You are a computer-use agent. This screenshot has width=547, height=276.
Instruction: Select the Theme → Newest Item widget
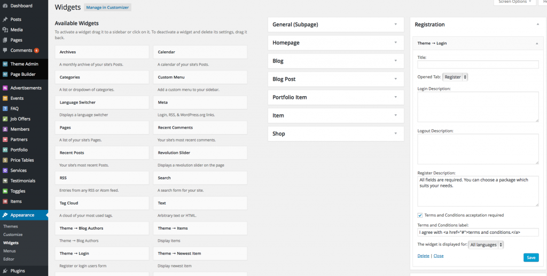(200, 254)
